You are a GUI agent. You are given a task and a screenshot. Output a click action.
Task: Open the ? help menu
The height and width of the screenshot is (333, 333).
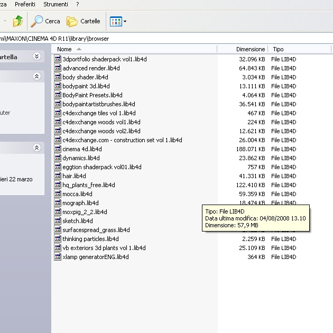tap(78, 4)
